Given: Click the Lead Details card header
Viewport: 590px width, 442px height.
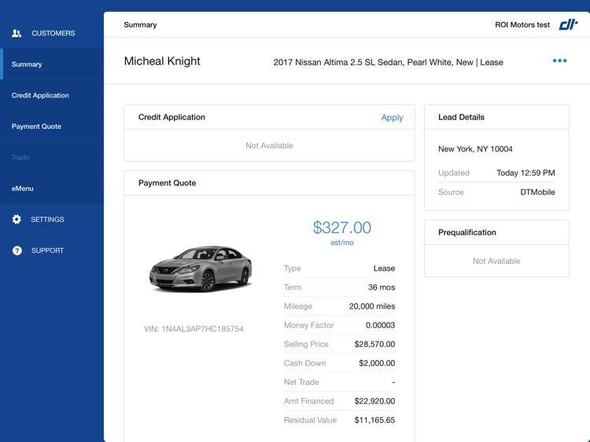Looking at the screenshot, I should coord(496,117).
